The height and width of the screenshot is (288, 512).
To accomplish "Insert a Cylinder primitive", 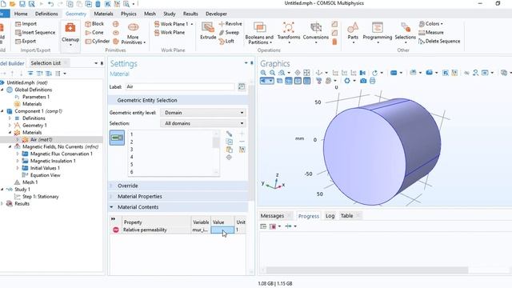I will [98, 41].
